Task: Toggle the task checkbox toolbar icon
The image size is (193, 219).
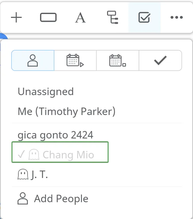Action: 144,18
